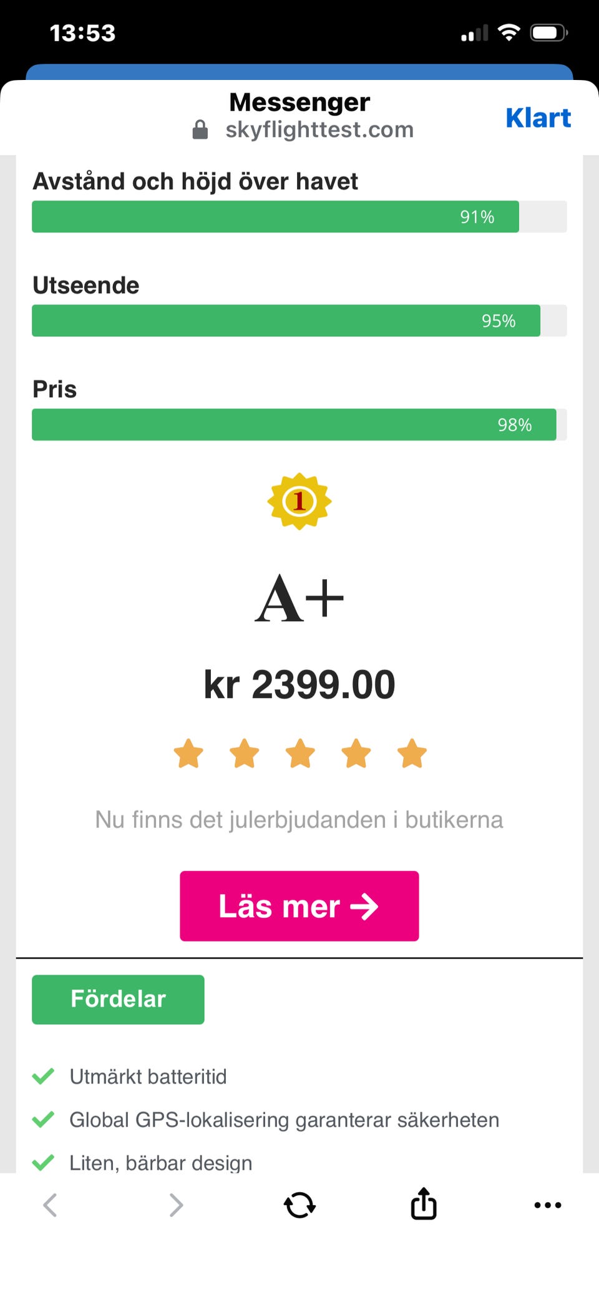Tap the fifth orange rating star
Image resolution: width=599 pixels, height=1299 pixels.
point(412,753)
